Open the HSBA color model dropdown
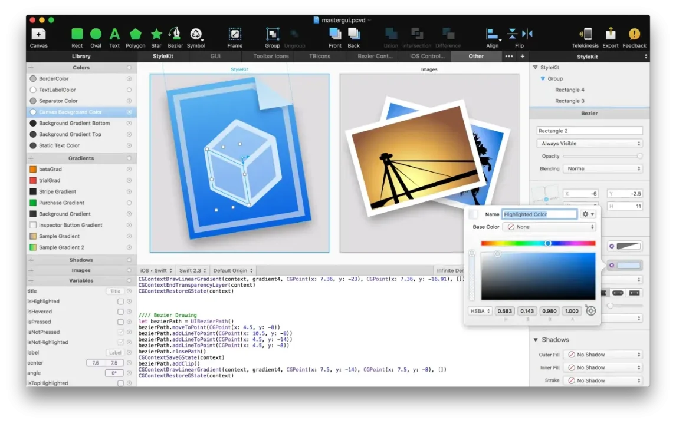Screen dimensions: 676x424 click(x=480, y=311)
